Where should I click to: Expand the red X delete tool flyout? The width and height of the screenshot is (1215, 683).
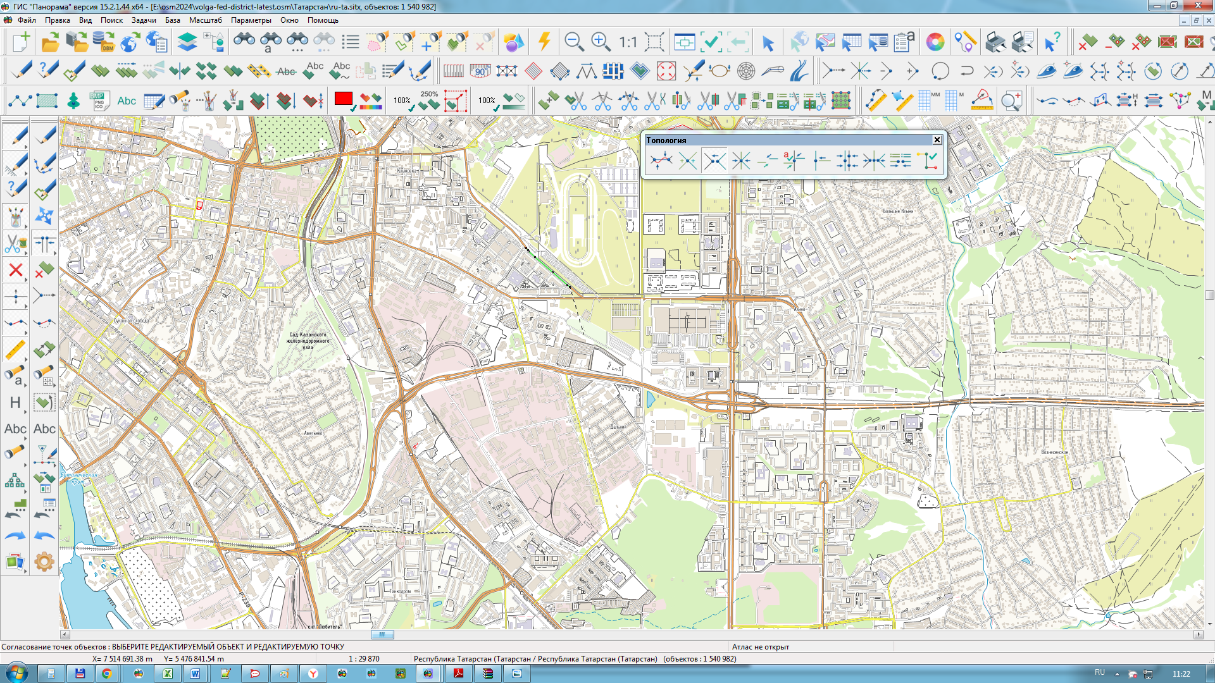pyautogui.click(x=27, y=280)
